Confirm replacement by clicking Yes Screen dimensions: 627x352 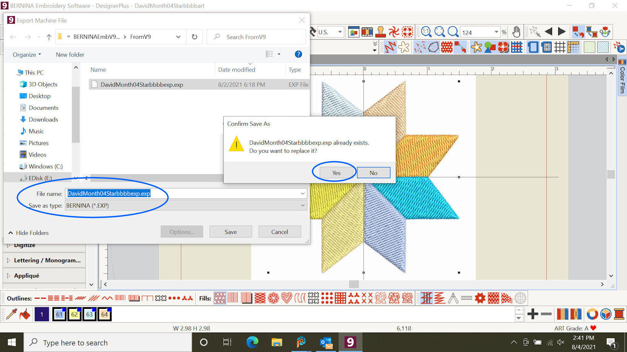336,173
